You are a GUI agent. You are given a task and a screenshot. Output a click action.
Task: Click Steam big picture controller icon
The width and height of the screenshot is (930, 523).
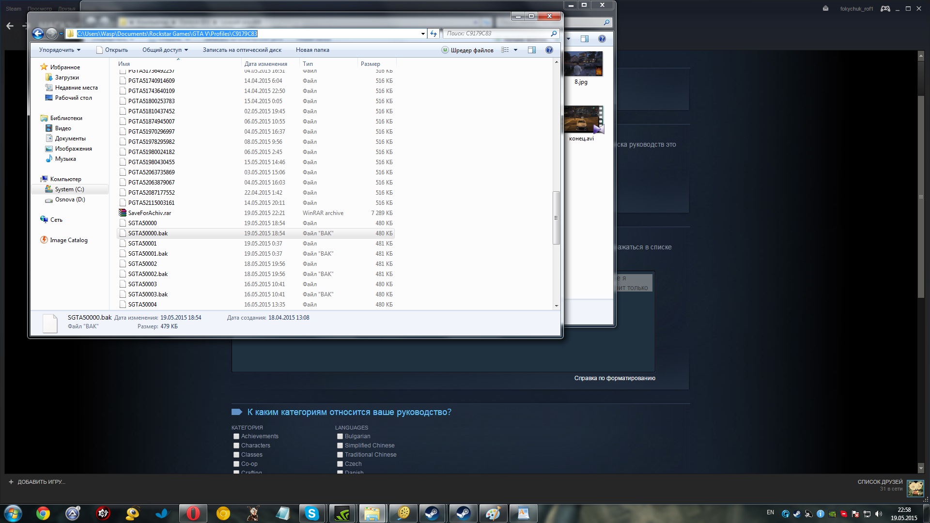coord(885,9)
